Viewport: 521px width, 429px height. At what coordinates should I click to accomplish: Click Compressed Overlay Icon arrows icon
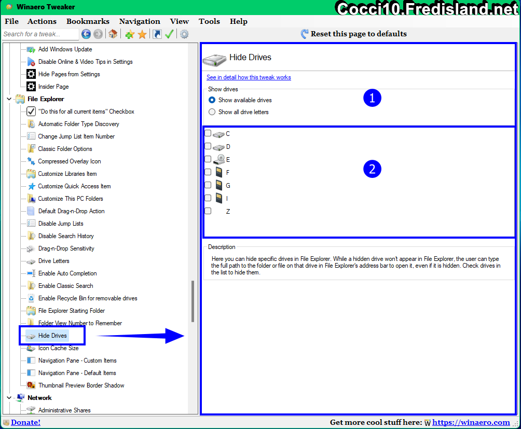(31, 161)
